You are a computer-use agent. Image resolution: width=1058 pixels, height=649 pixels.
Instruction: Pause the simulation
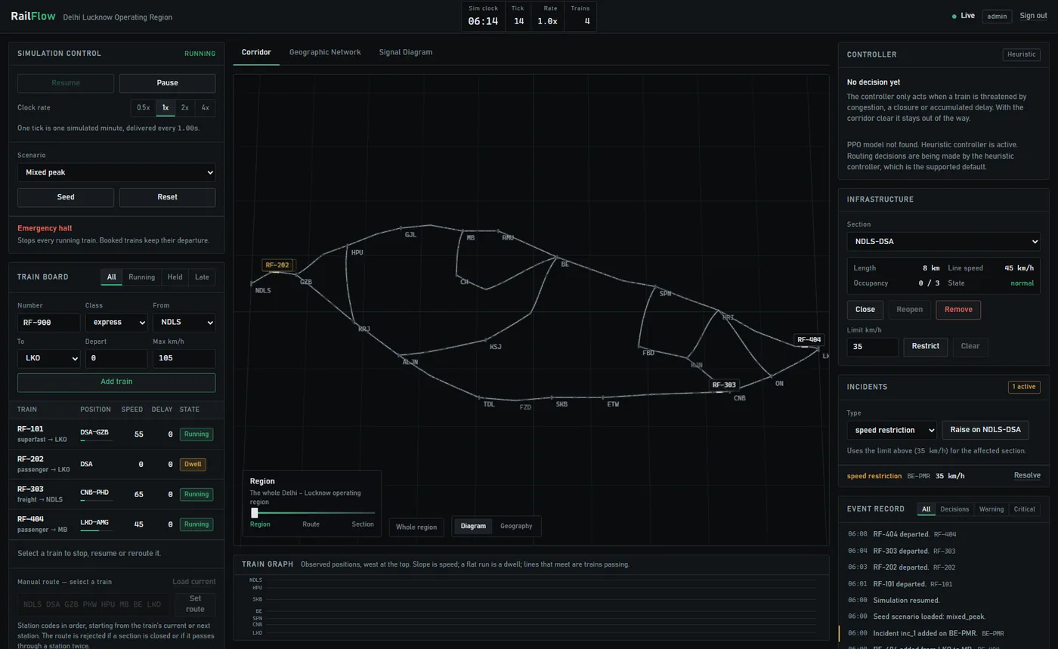tap(167, 83)
